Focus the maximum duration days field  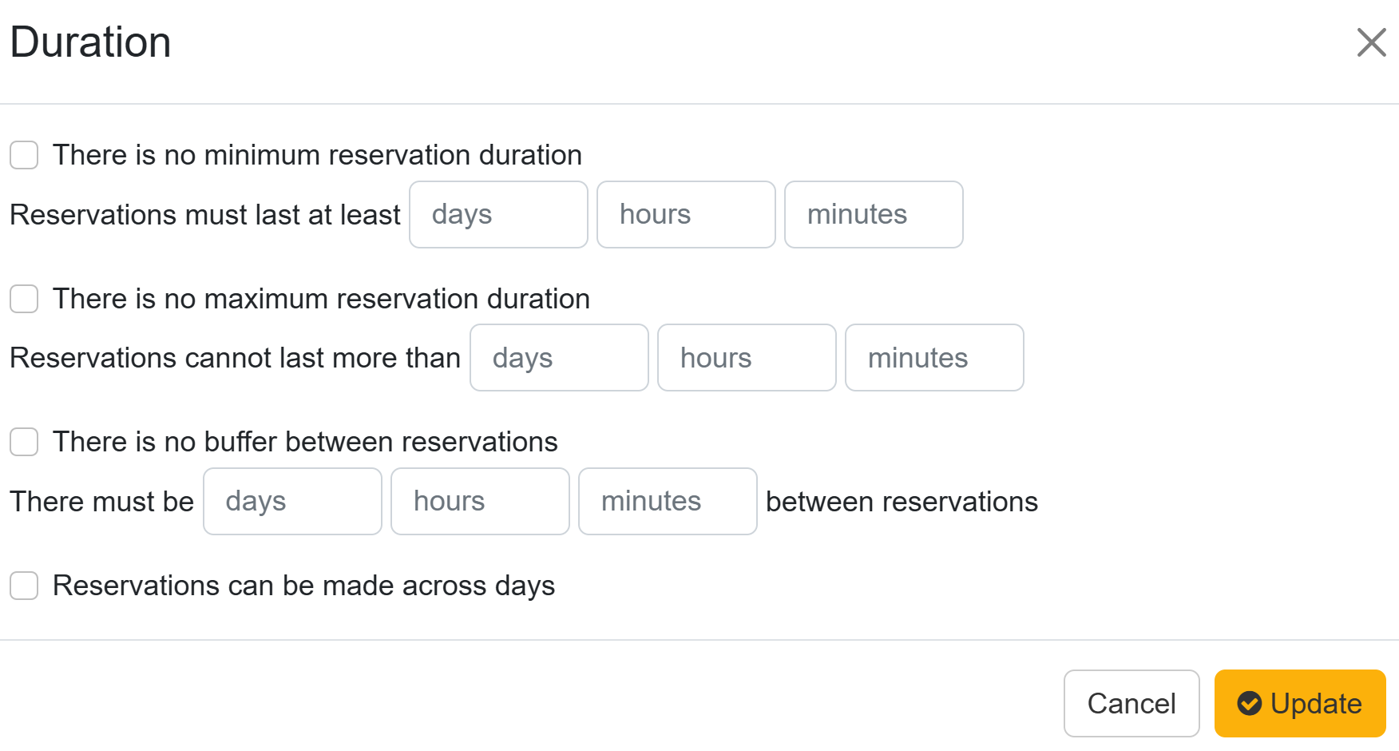coord(559,358)
